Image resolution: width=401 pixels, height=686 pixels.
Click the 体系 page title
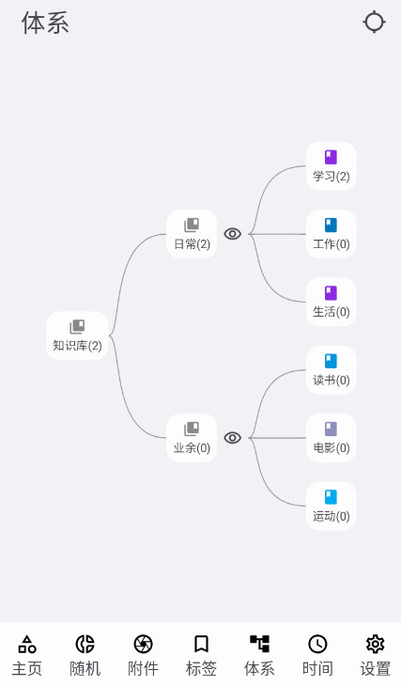coord(45,23)
